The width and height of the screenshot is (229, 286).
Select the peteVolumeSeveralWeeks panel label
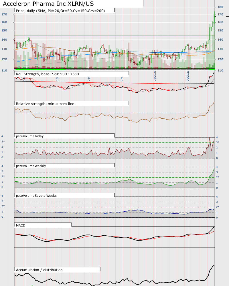click(x=36, y=196)
